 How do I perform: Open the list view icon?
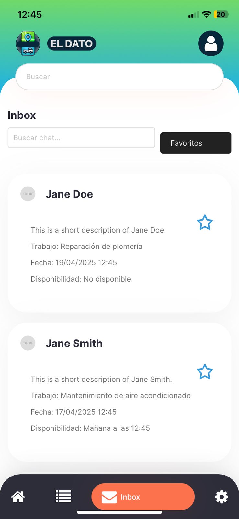[63, 496]
